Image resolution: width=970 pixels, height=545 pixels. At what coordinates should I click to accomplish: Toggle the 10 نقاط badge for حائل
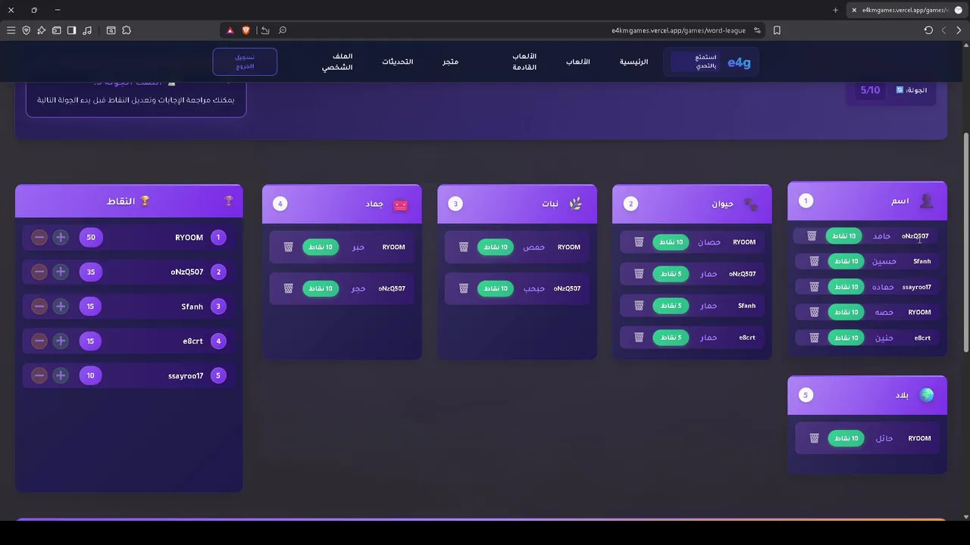846,438
